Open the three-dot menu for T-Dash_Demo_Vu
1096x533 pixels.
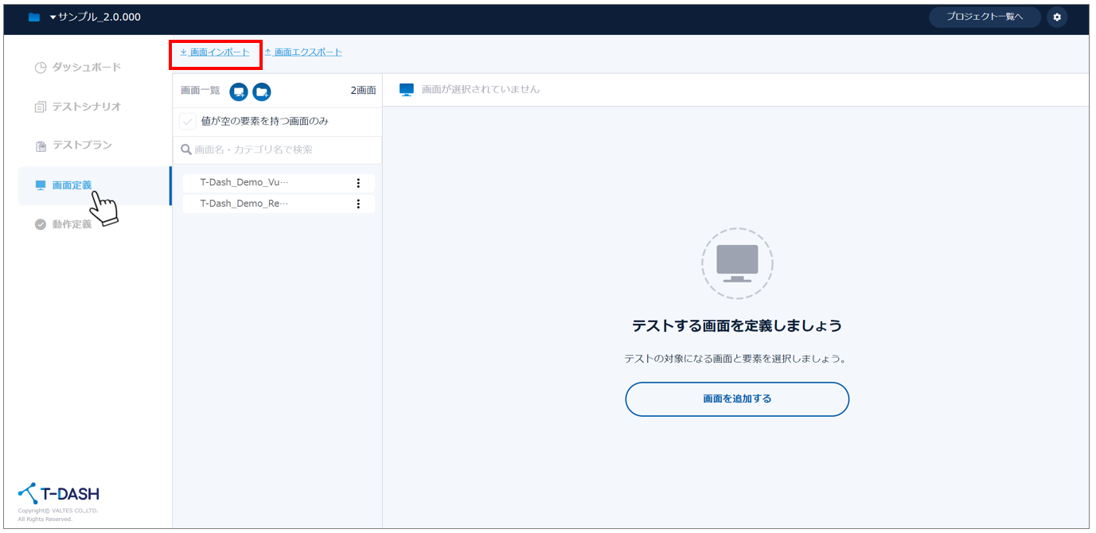(358, 183)
